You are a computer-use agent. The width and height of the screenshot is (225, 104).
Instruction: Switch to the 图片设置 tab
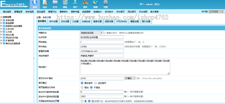pos(146,22)
